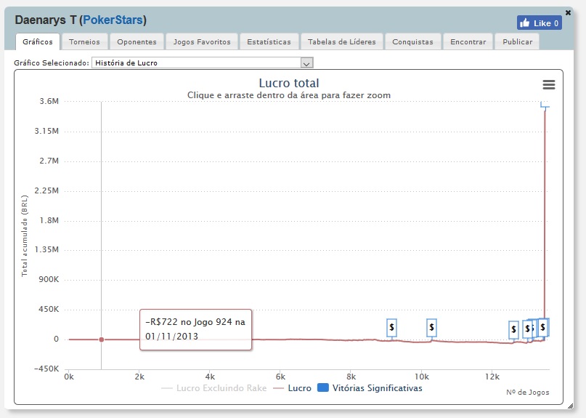Click the window resize grip corner
The width and height of the screenshot is (586, 418).
pyautogui.click(x=570, y=406)
